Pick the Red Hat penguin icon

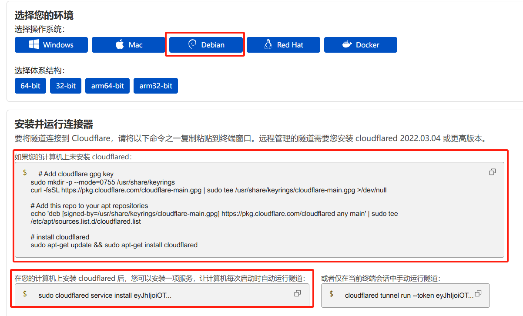[268, 45]
